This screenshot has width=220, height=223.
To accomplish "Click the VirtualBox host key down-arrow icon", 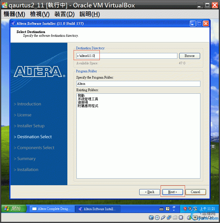I will click(x=195, y=217).
